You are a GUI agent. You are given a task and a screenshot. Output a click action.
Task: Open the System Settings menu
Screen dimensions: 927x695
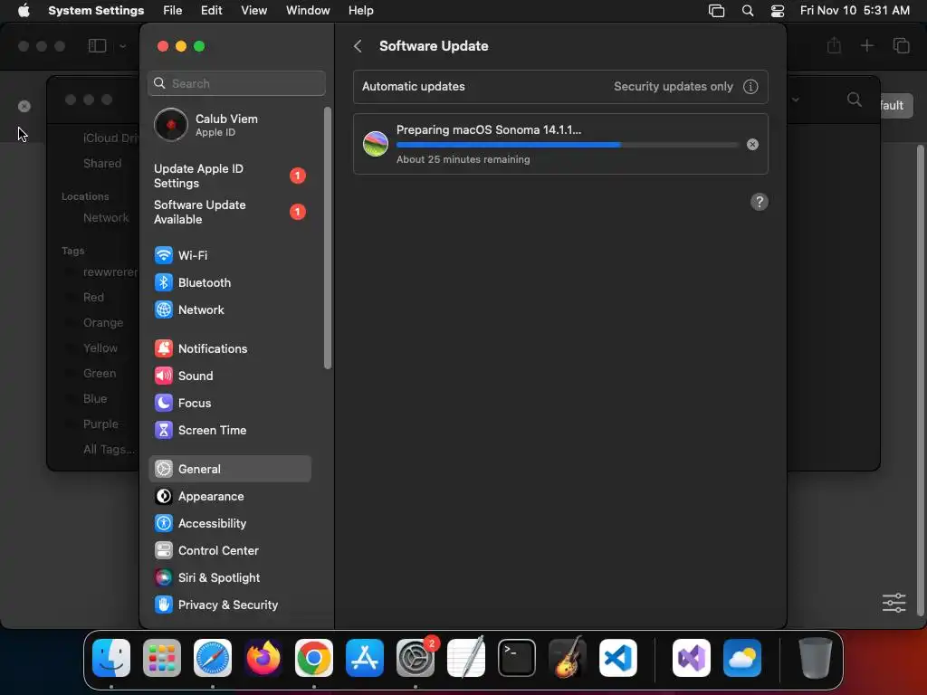96,11
